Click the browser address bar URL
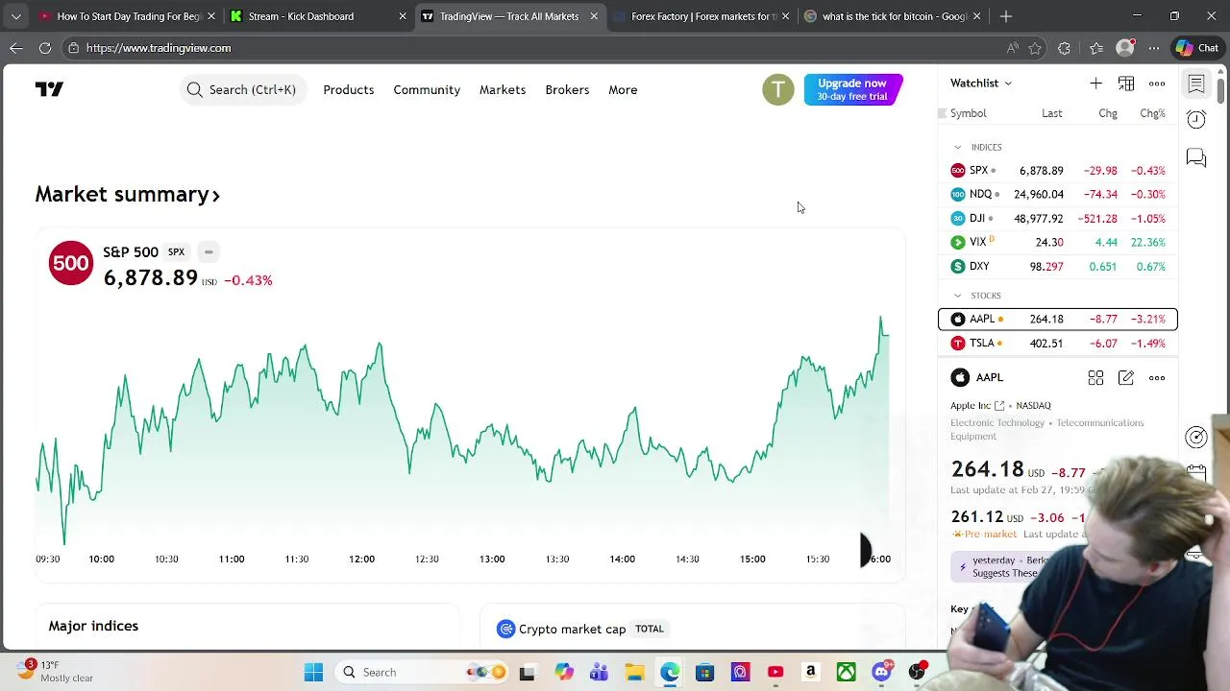This screenshot has width=1230, height=691. (159, 48)
